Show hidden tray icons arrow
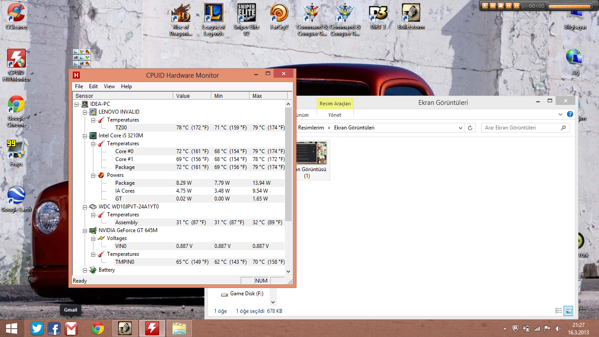Image resolution: width=599 pixels, height=337 pixels. 505,328
